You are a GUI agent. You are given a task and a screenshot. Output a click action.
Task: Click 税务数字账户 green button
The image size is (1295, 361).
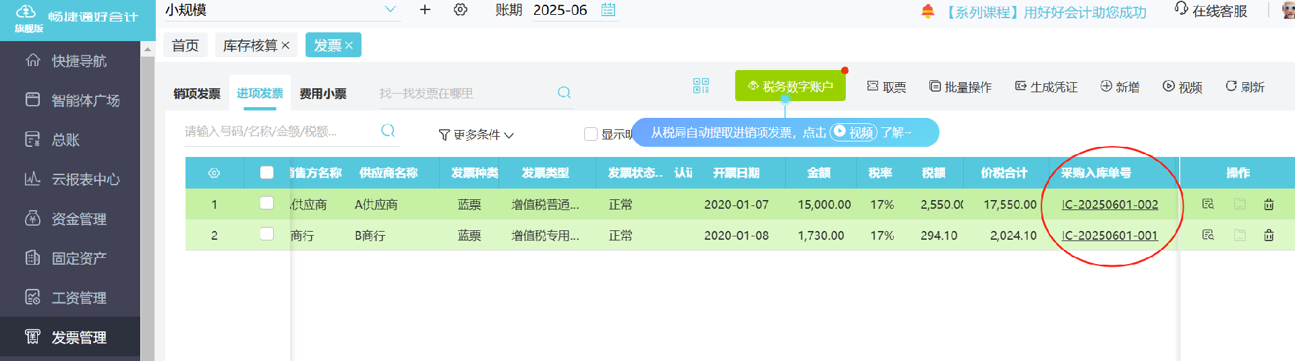tap(790, 86)
